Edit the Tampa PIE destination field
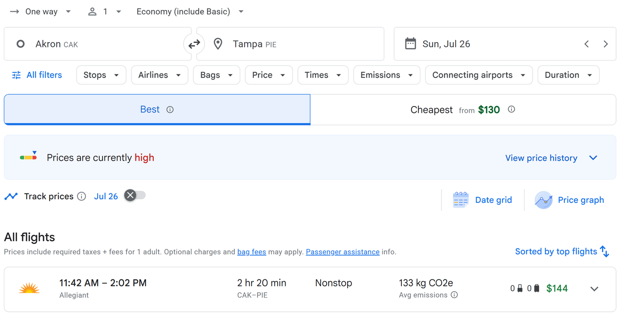 click(x=290, y=44)
